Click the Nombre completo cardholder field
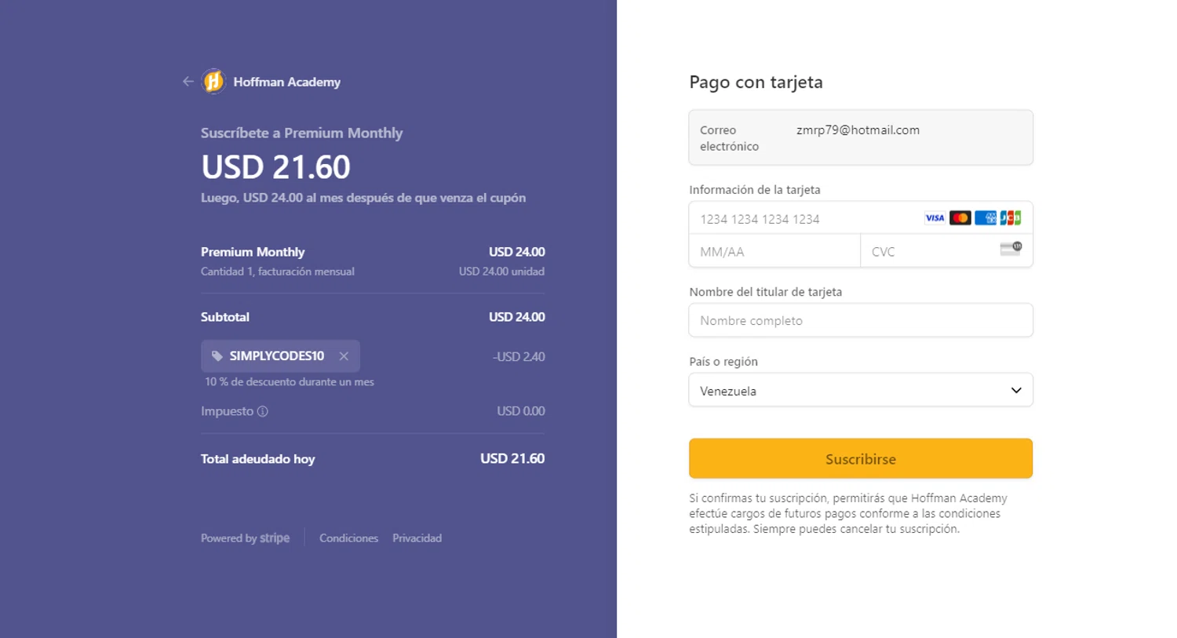The width and height of the screenshot is (1177, 638). [860, 321]
